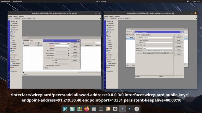Click Listen Port field in wireguard1 dialog
Image resolution: width=202 pixels, height=113 pixels.
tap(157, 48)
